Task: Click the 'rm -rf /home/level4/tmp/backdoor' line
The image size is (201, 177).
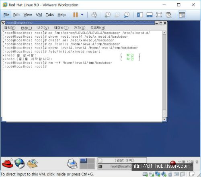Action: coord(57,63)
